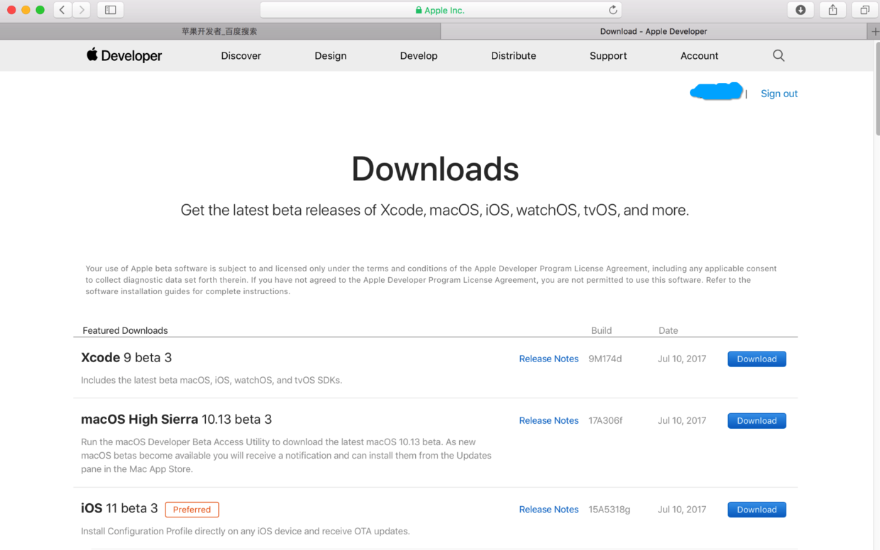Click the macOS High Sierra 10.13 beta 3 title
This screenshot has width=880, height=550.
point(176,419)
